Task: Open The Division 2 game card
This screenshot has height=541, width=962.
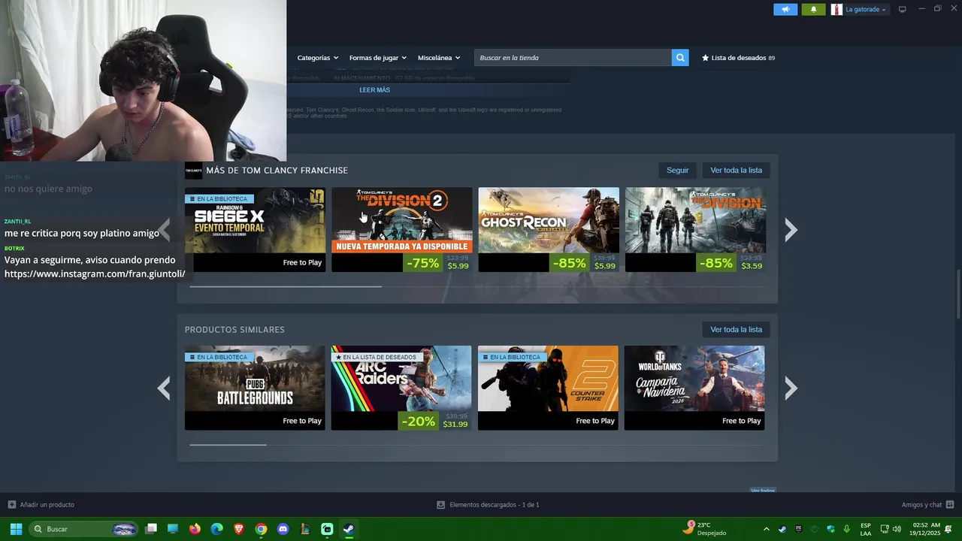Action: [401, 230]
